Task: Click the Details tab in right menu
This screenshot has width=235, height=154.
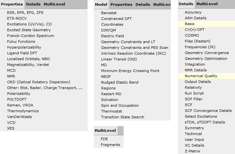Action: 186,4
